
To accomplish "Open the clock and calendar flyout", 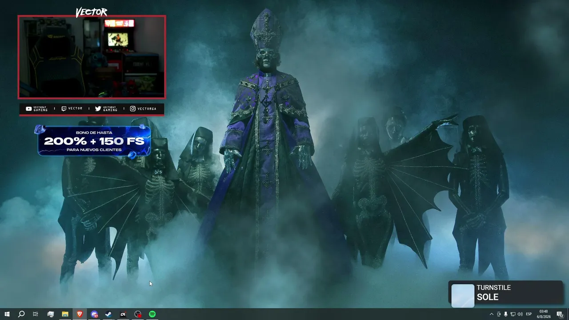I will coord(544,314).
